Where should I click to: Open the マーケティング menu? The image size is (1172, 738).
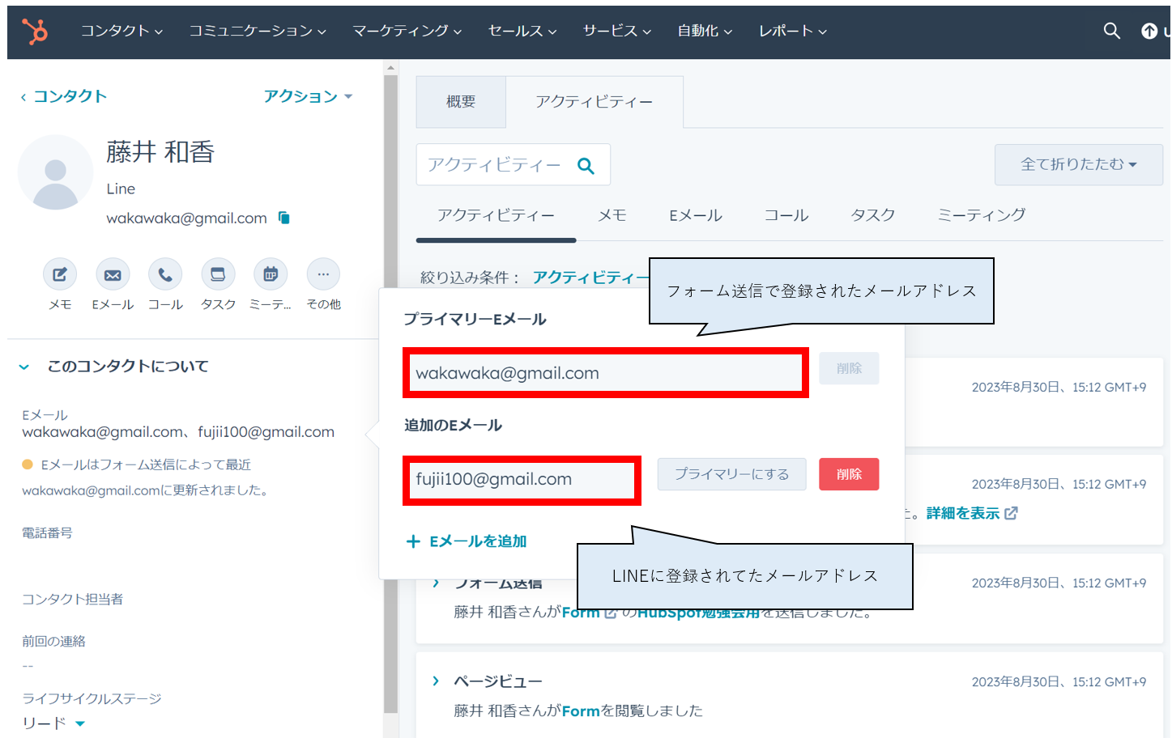coord(407,31)
